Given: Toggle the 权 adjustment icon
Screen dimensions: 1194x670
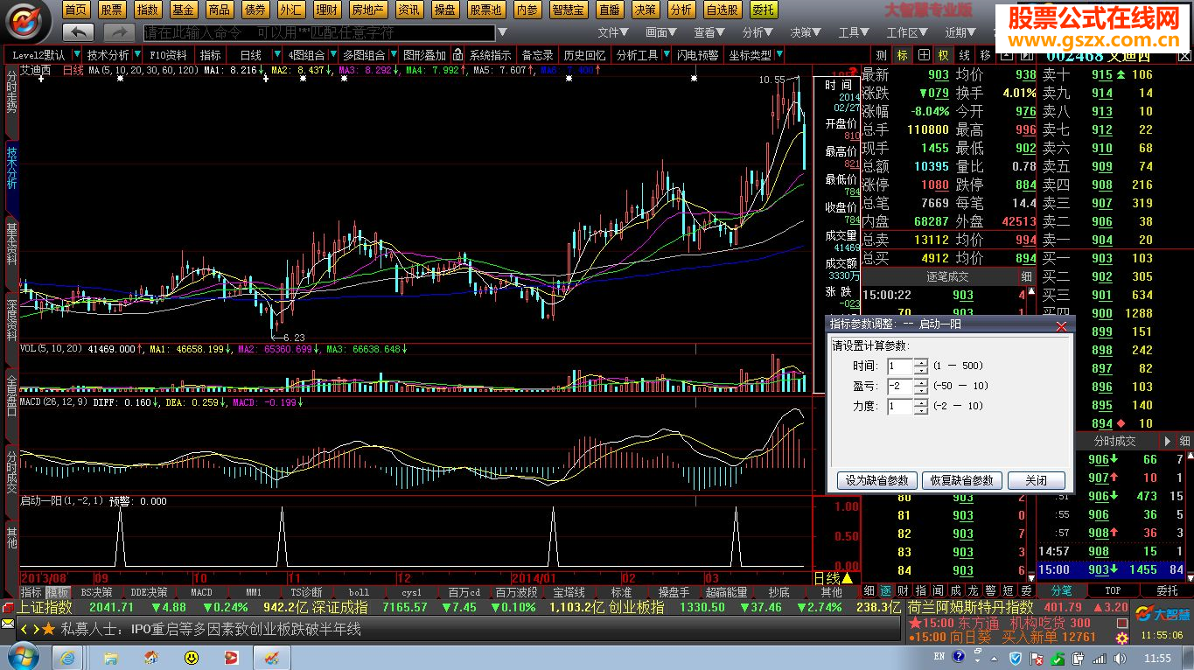Looking at the screenshot, I should pos(944,55).
